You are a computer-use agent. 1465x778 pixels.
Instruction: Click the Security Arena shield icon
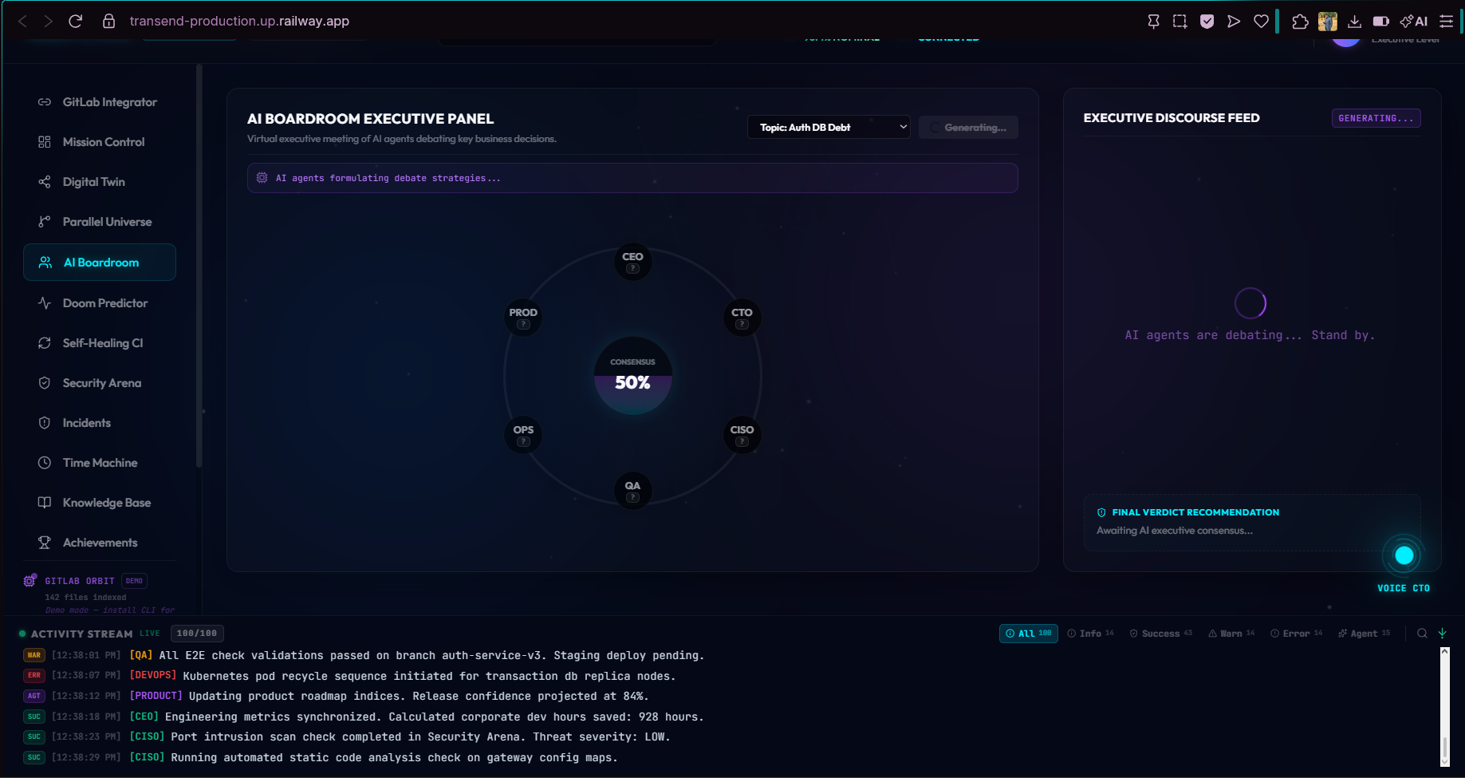click(x=45, y=383)
